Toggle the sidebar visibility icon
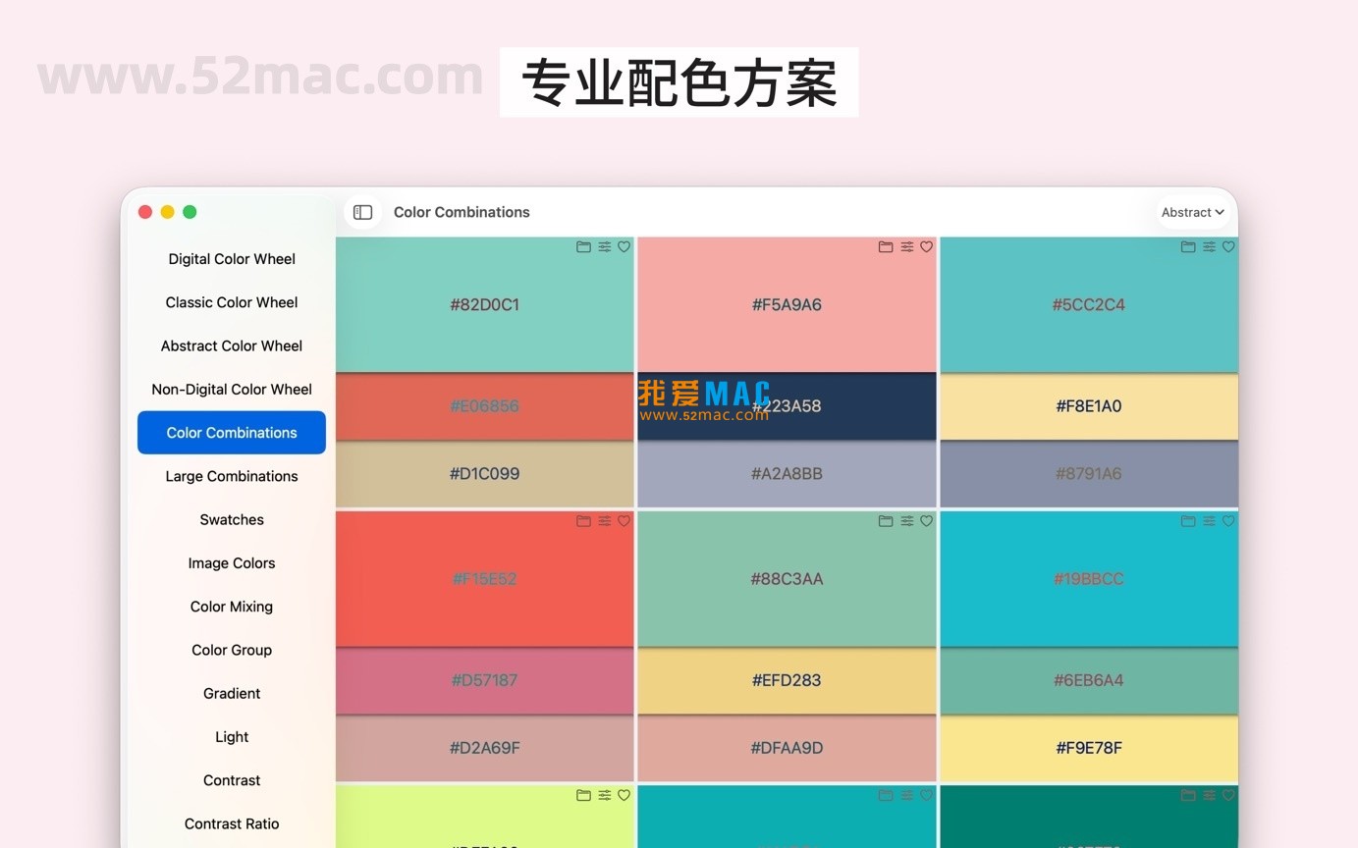1358x848 pixels. pyautogui.click(x=362, y=212)
